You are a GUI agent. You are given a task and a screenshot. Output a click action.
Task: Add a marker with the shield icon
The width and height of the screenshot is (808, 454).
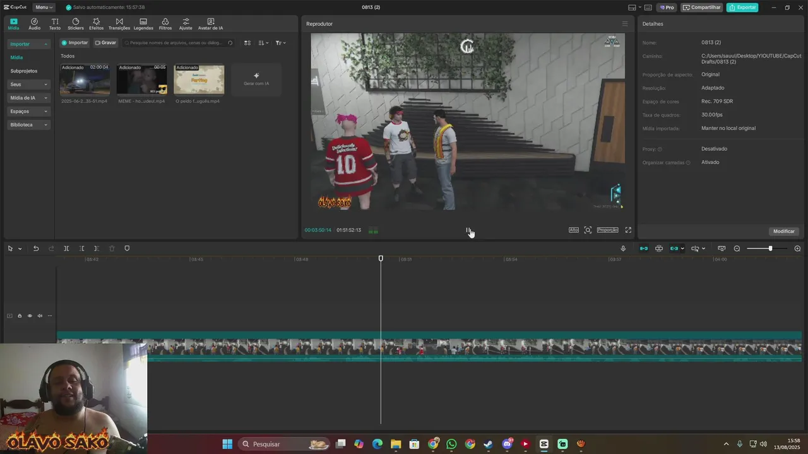tap(127, 248)
